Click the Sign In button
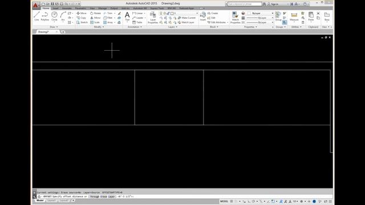365x205 pixels. (x=273, y=4)
